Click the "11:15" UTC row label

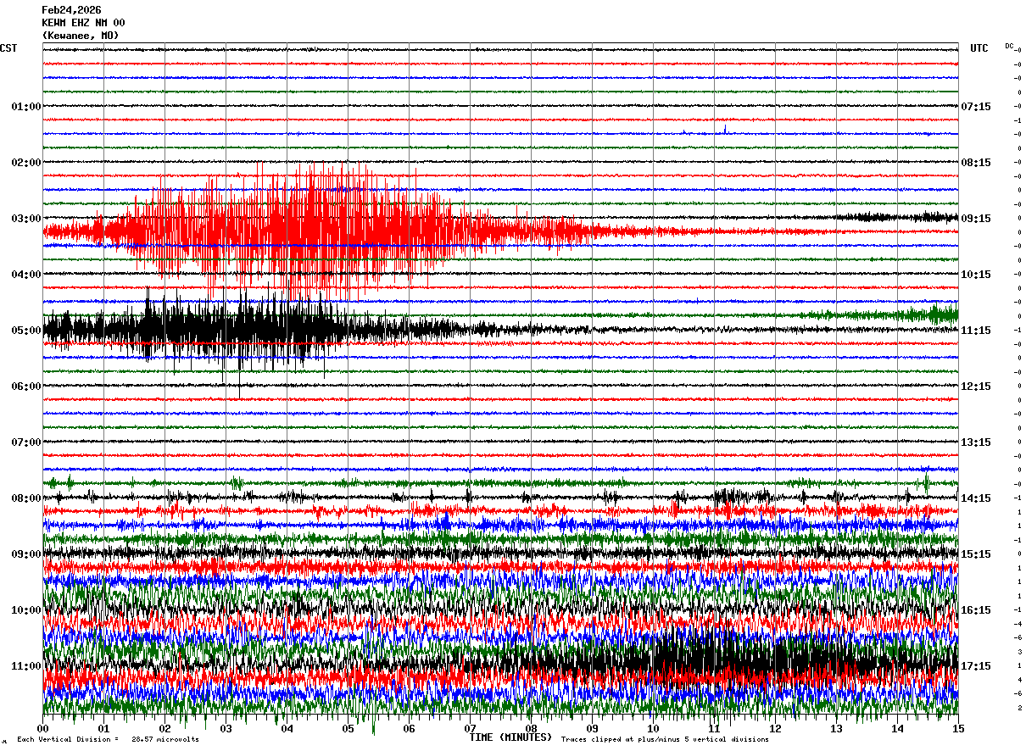coord(976,331)
